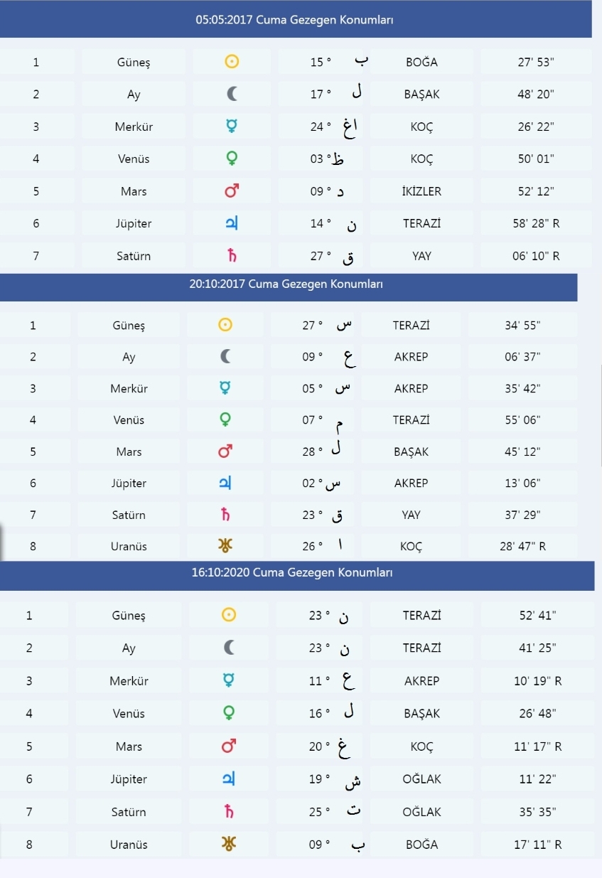Click the Moon crescent in 16:10:2020 table

229,648
